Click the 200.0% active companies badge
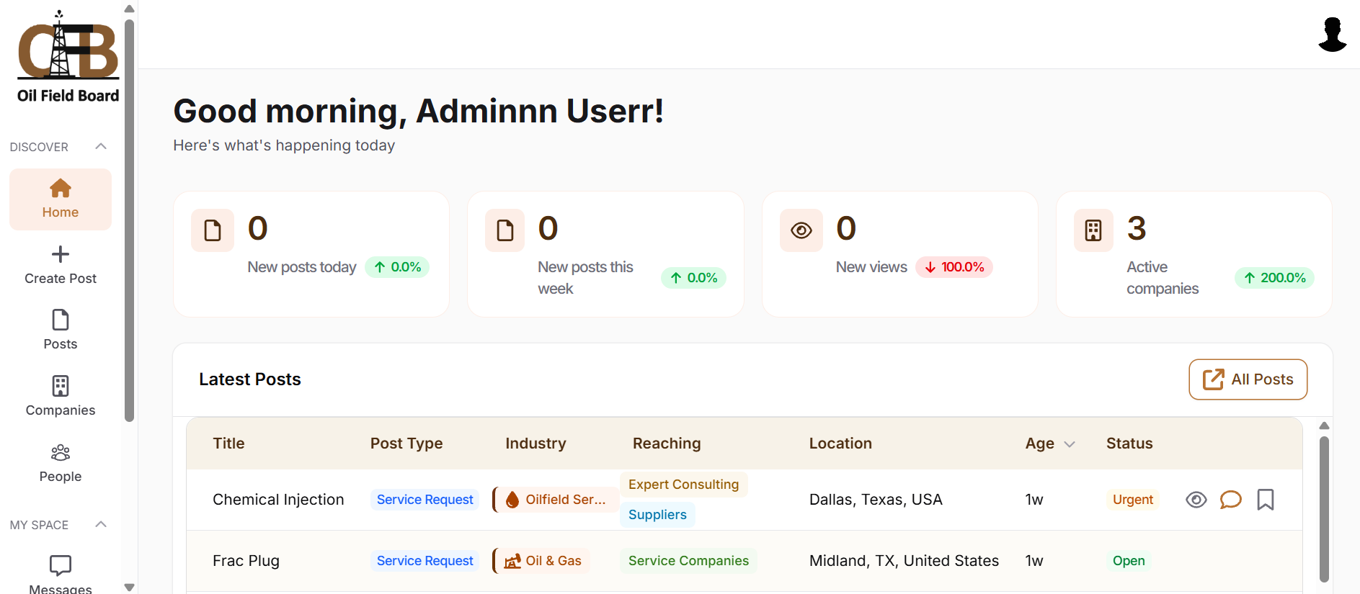This screenshot has width=1360, height=594. pyautogui.click(x=1274, y=278)
